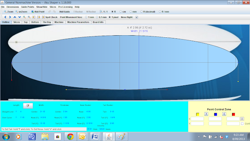Switch to the Board Info tab
This screenshot has width=250, height=141.
click(98, 22)
